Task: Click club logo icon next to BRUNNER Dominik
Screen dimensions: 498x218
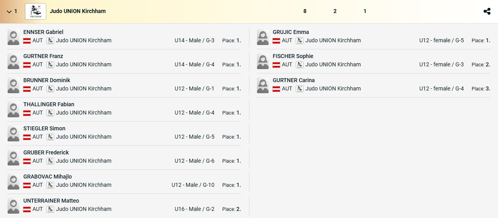Action: (50, 89)
